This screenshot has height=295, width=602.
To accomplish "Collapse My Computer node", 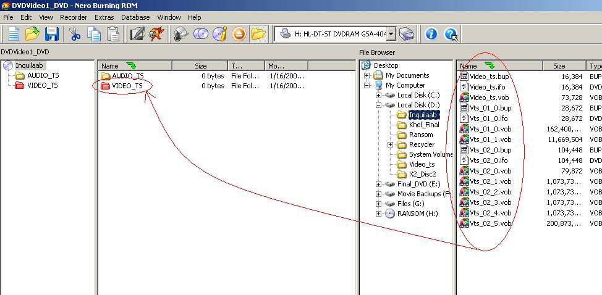I will coord(367,85).
